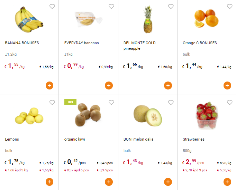
Task: Favorite the DEL MONTE GOLD pineapple
Action: point(171,7)
